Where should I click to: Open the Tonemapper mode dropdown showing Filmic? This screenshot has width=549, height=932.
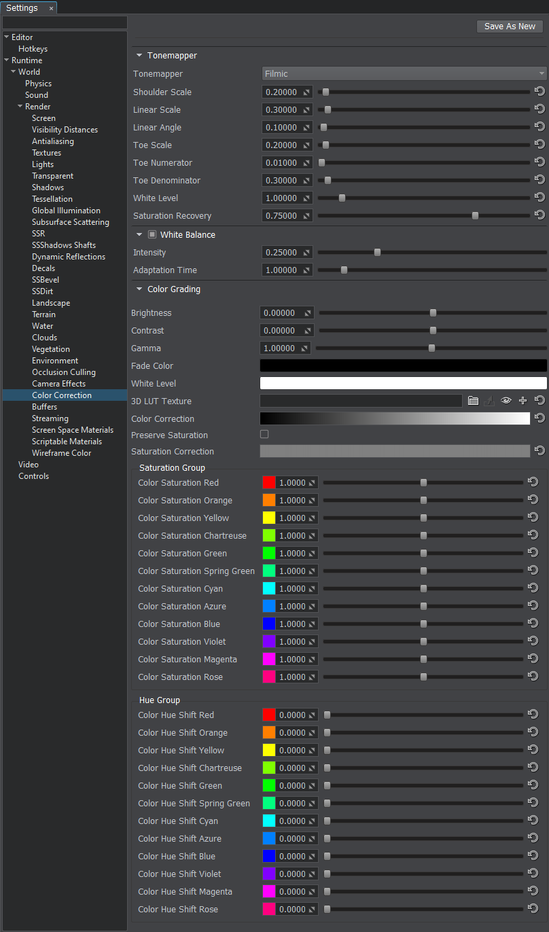[404, 73]
